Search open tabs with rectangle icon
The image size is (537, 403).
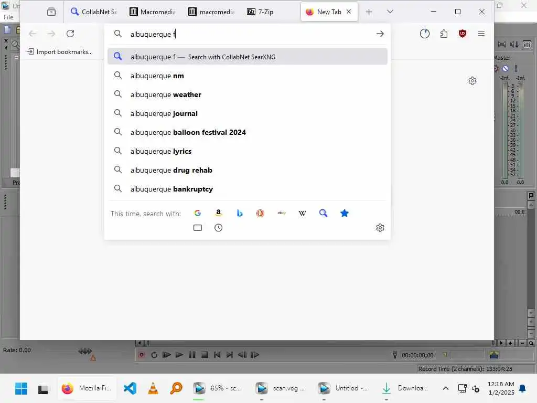[198, 228]
